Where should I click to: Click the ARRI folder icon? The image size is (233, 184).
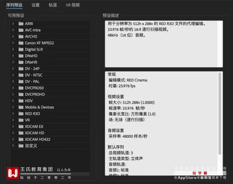(x=21, y=23)
